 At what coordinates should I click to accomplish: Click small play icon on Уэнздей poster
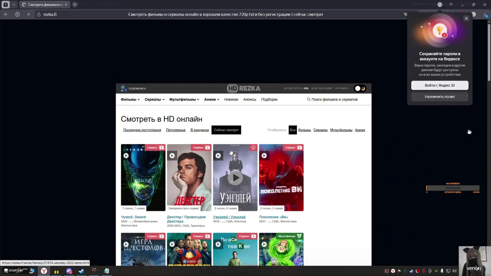click(218, 156)
